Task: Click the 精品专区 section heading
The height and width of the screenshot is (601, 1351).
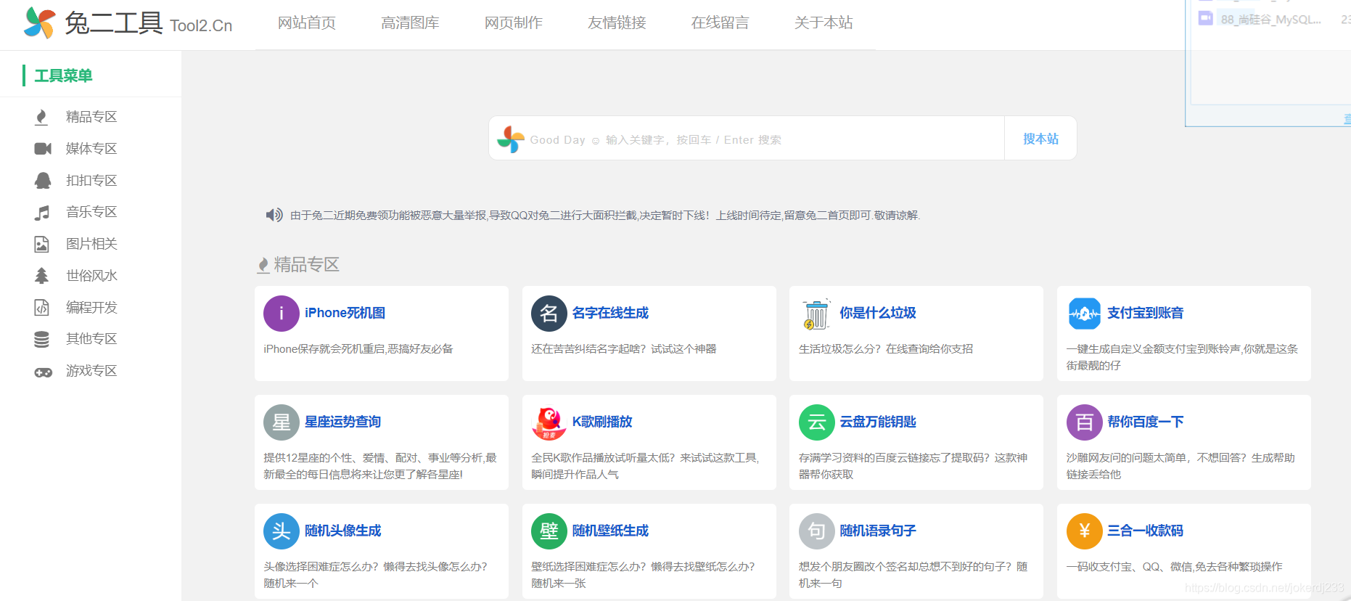Action: (306, 265)
